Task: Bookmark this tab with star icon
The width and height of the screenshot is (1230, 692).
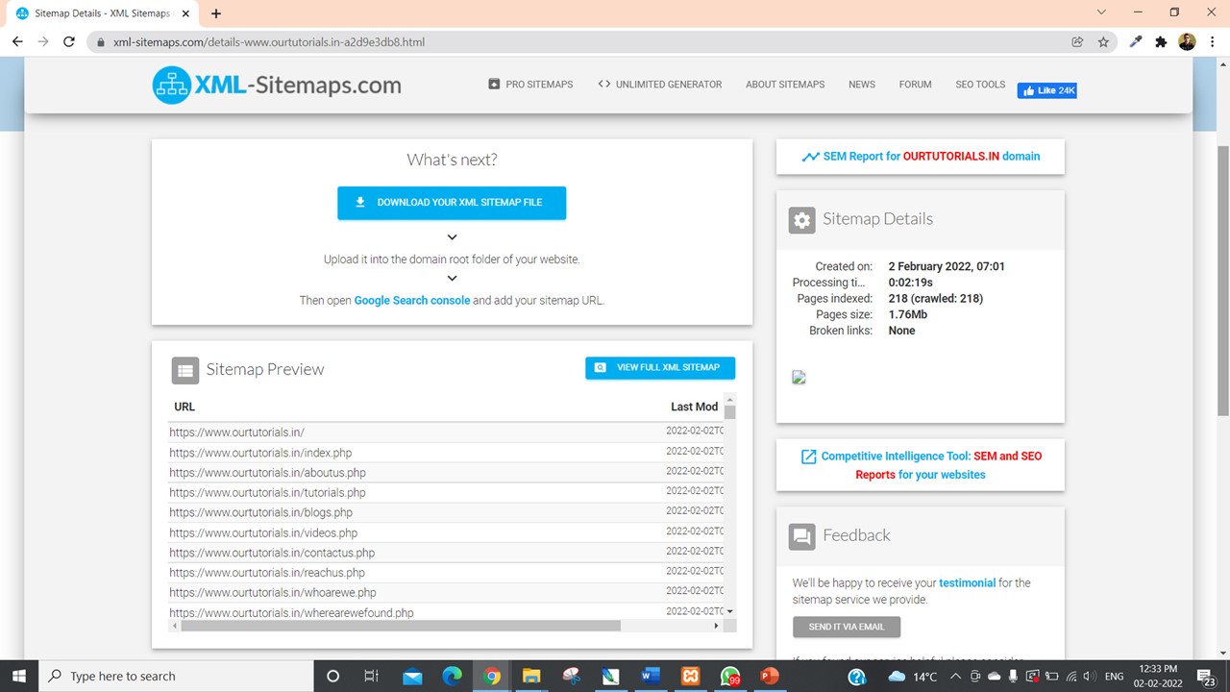Action: (x=1103, y=42)
